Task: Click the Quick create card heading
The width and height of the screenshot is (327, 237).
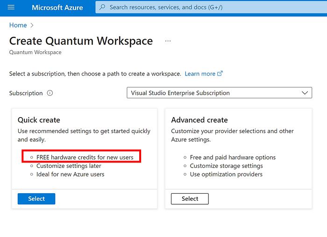Action: pyautogui.click(x=39, y=120)
